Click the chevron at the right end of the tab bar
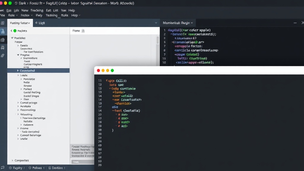The image size is (304, 171). pyautogui.click(x=156, y=23)
